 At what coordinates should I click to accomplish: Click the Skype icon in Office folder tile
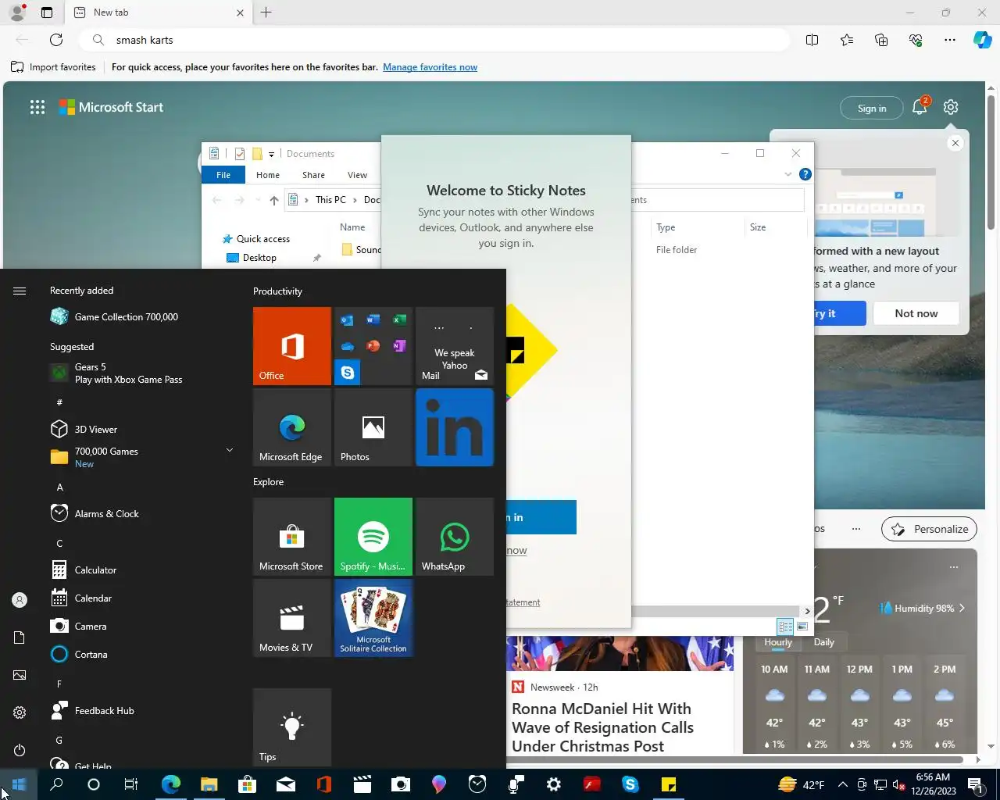point(348,373)
